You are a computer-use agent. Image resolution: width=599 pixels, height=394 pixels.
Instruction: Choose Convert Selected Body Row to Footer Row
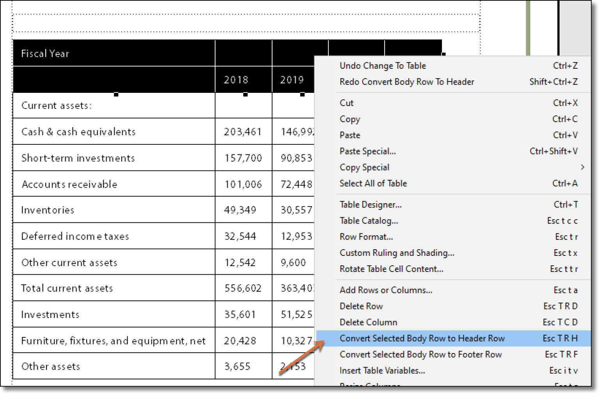point(421,354)
